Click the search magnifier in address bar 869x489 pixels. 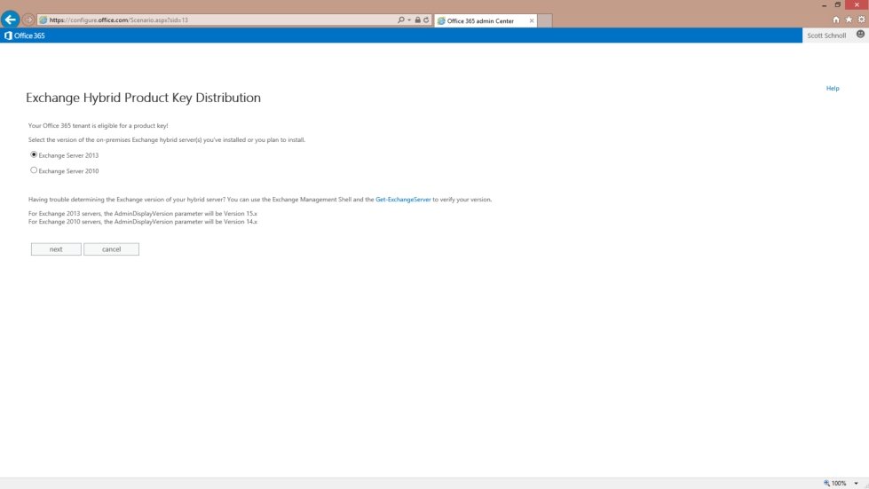pos(400,20)
